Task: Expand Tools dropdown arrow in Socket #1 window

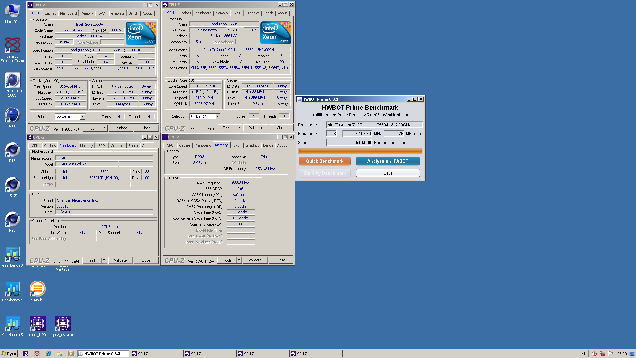Action: tap(104, 128)
